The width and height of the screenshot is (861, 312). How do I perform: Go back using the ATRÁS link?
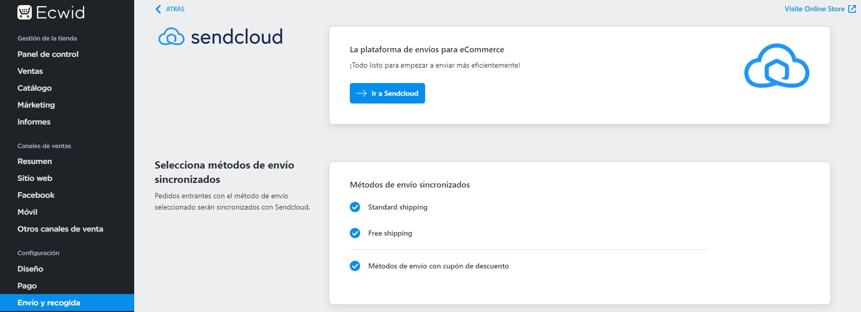(x=175, y=9)
